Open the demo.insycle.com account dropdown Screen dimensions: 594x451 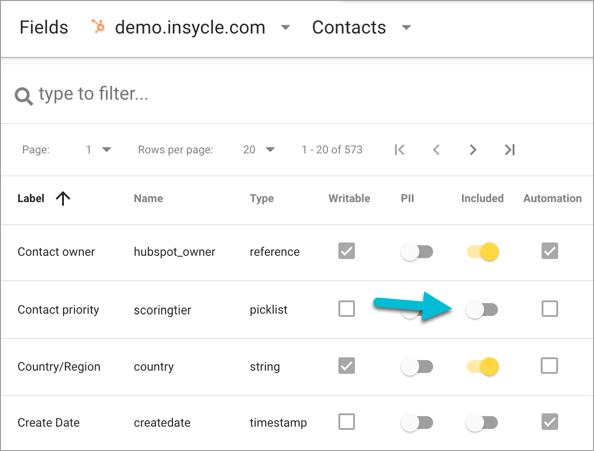(286, 28)
